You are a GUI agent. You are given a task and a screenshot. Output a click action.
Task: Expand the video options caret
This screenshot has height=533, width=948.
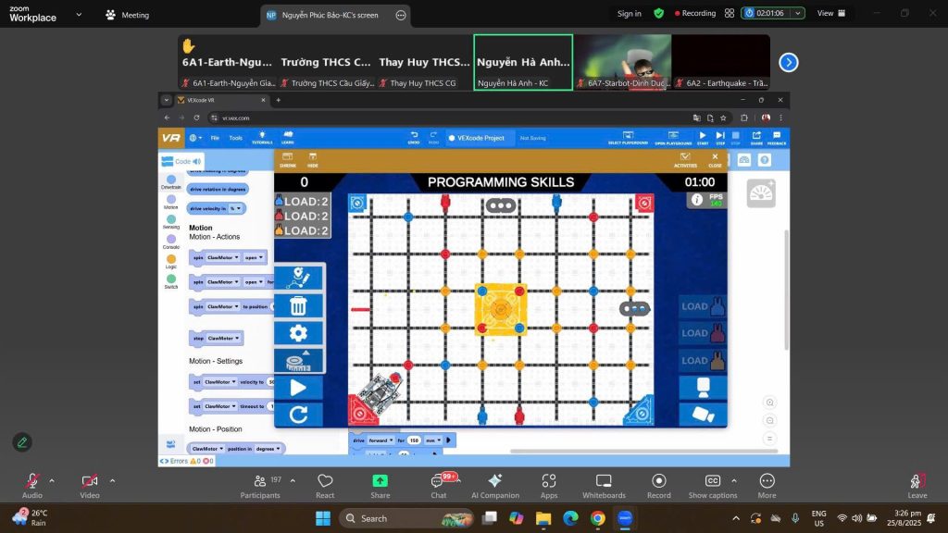pyautogui.click(x=112, y=481)
